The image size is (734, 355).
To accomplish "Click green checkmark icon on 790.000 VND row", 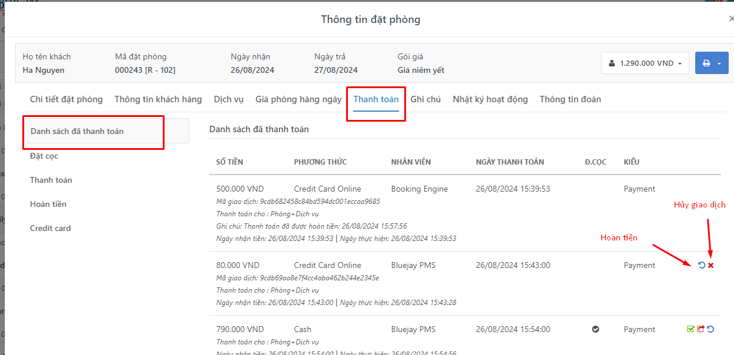I will [691, 330].
